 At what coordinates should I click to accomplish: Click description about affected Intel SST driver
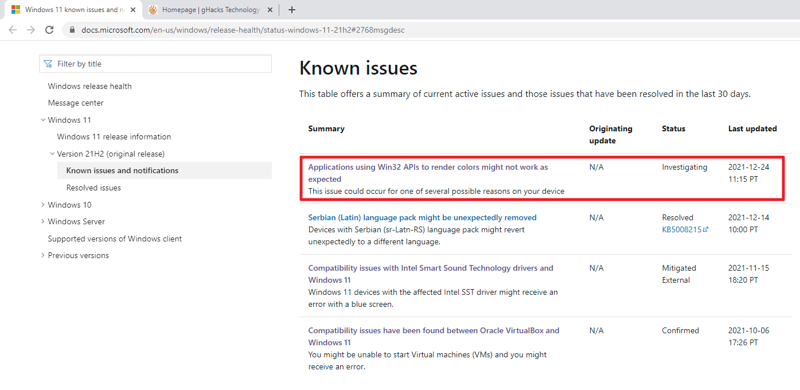pyautogui.click(x=433, y=298)
